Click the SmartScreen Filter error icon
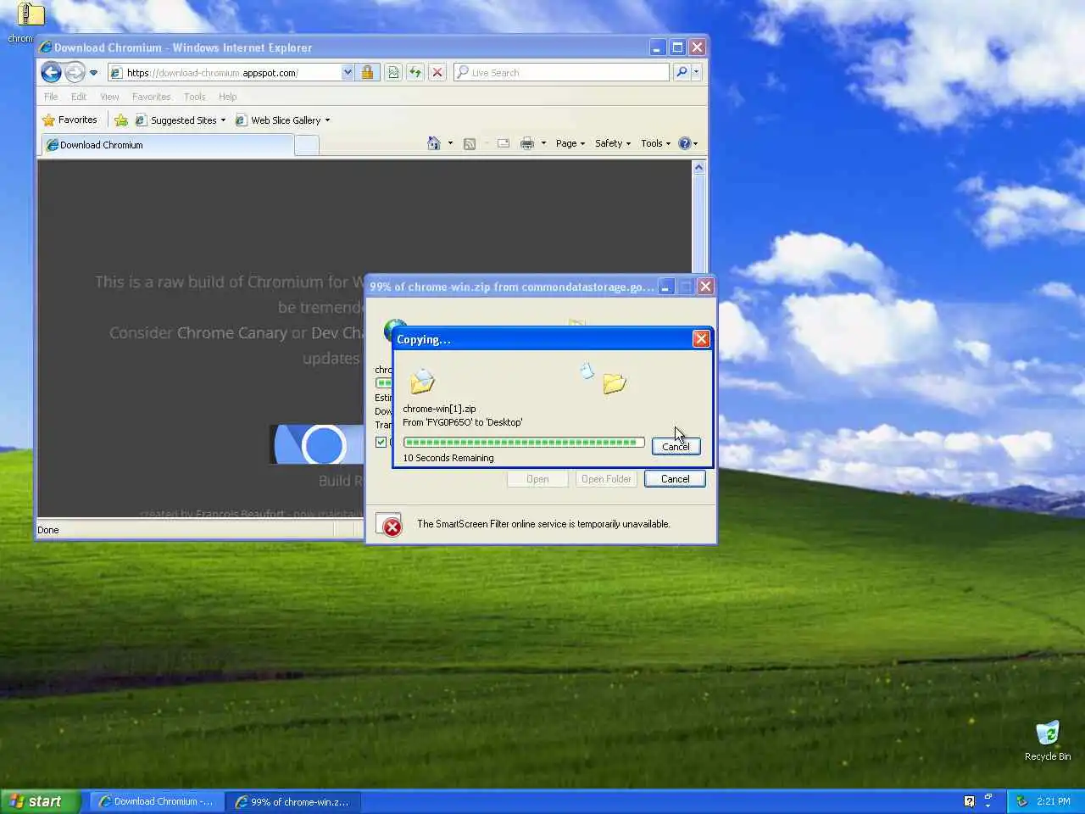 click(389, 525)
